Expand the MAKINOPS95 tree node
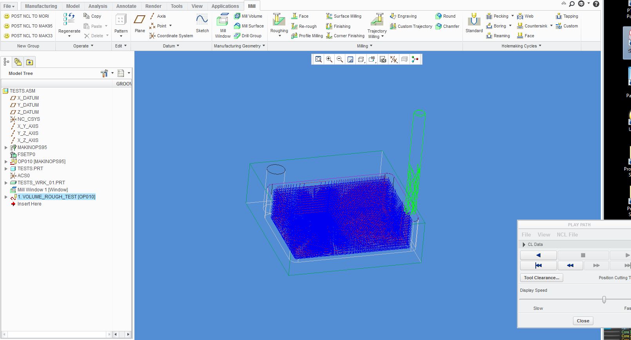This screenshot has width=631, height=340. (6, 147)
